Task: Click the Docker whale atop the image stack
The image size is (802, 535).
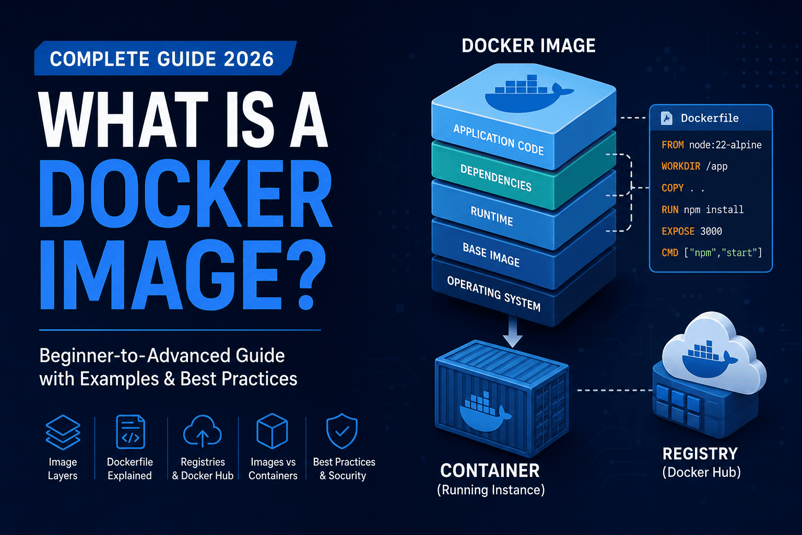Action: 529,94
